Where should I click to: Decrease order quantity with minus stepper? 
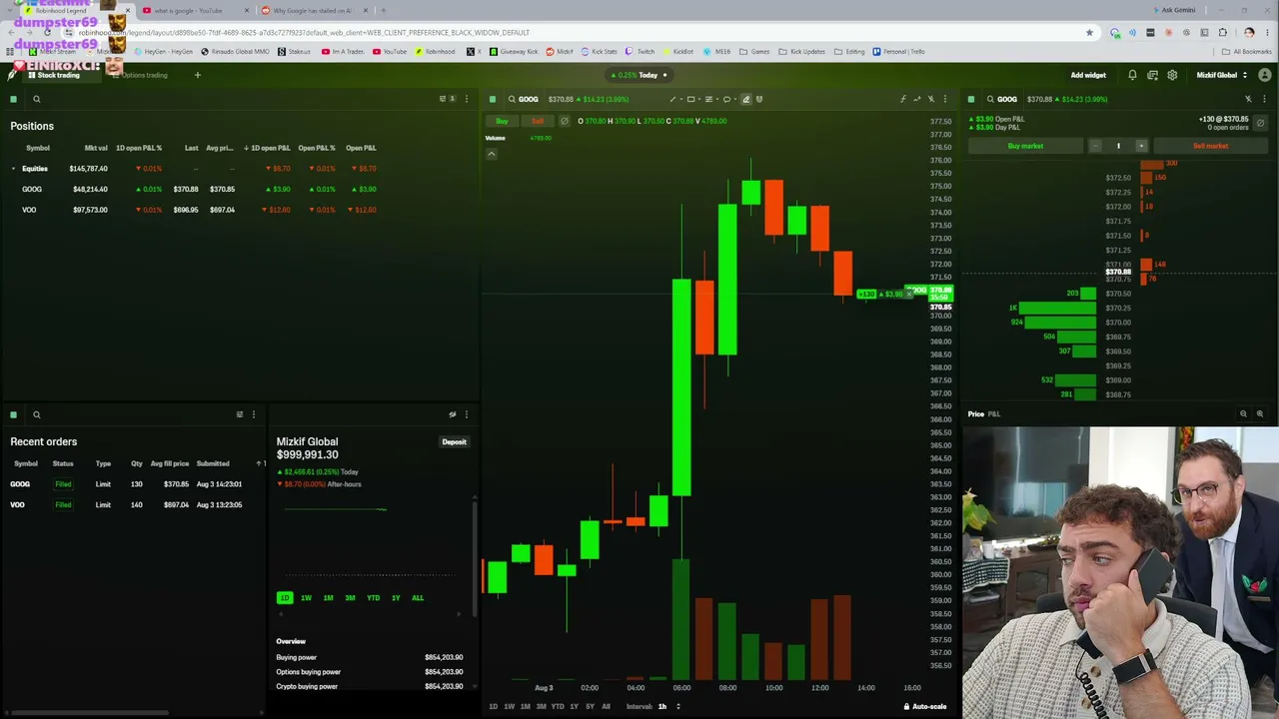coord(1095,146)
